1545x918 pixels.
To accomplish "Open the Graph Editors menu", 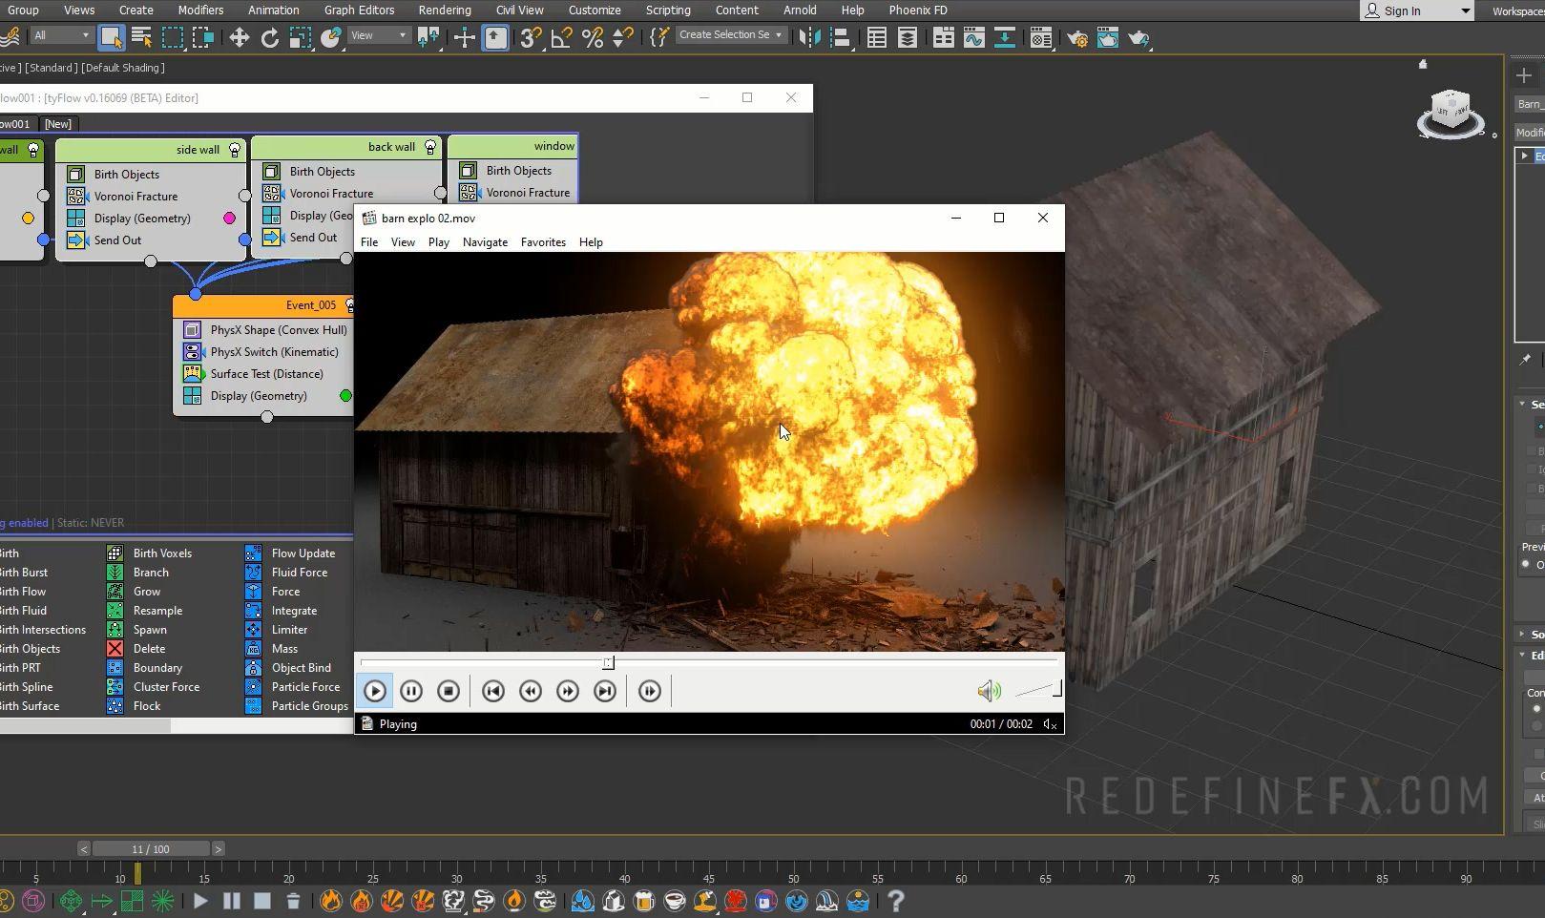I will pos(359,10).
